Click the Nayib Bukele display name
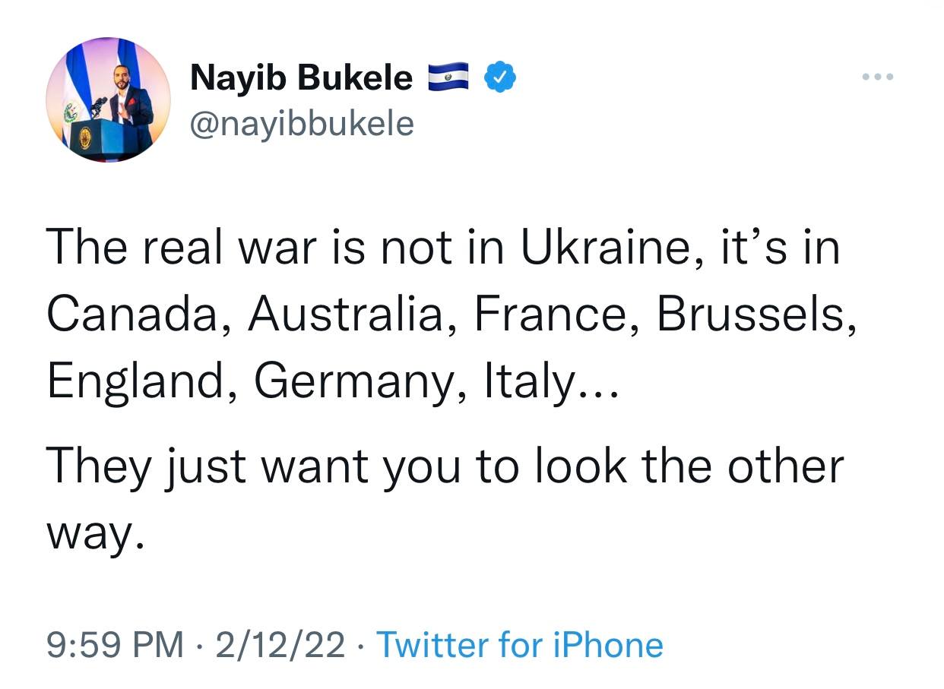Image resolution: width=944 pixels, height=689 pixels. point(301,77)
